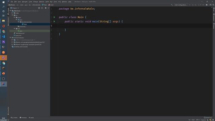Collapse the be.infernalwhale package node

point(18,22)
